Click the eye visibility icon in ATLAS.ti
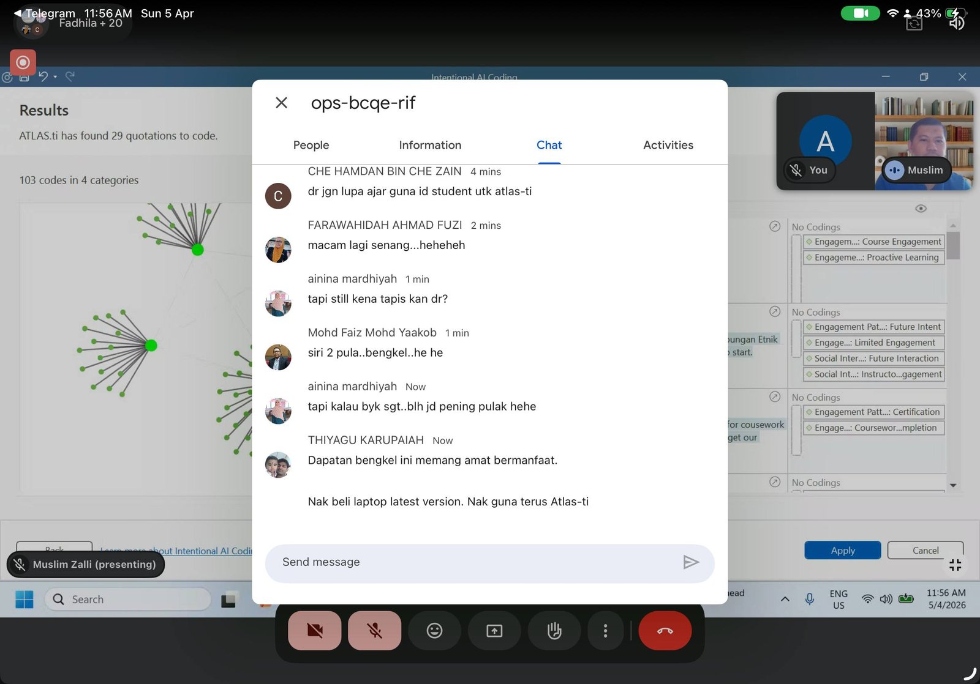Screen dimensions: 980x684 921,209
